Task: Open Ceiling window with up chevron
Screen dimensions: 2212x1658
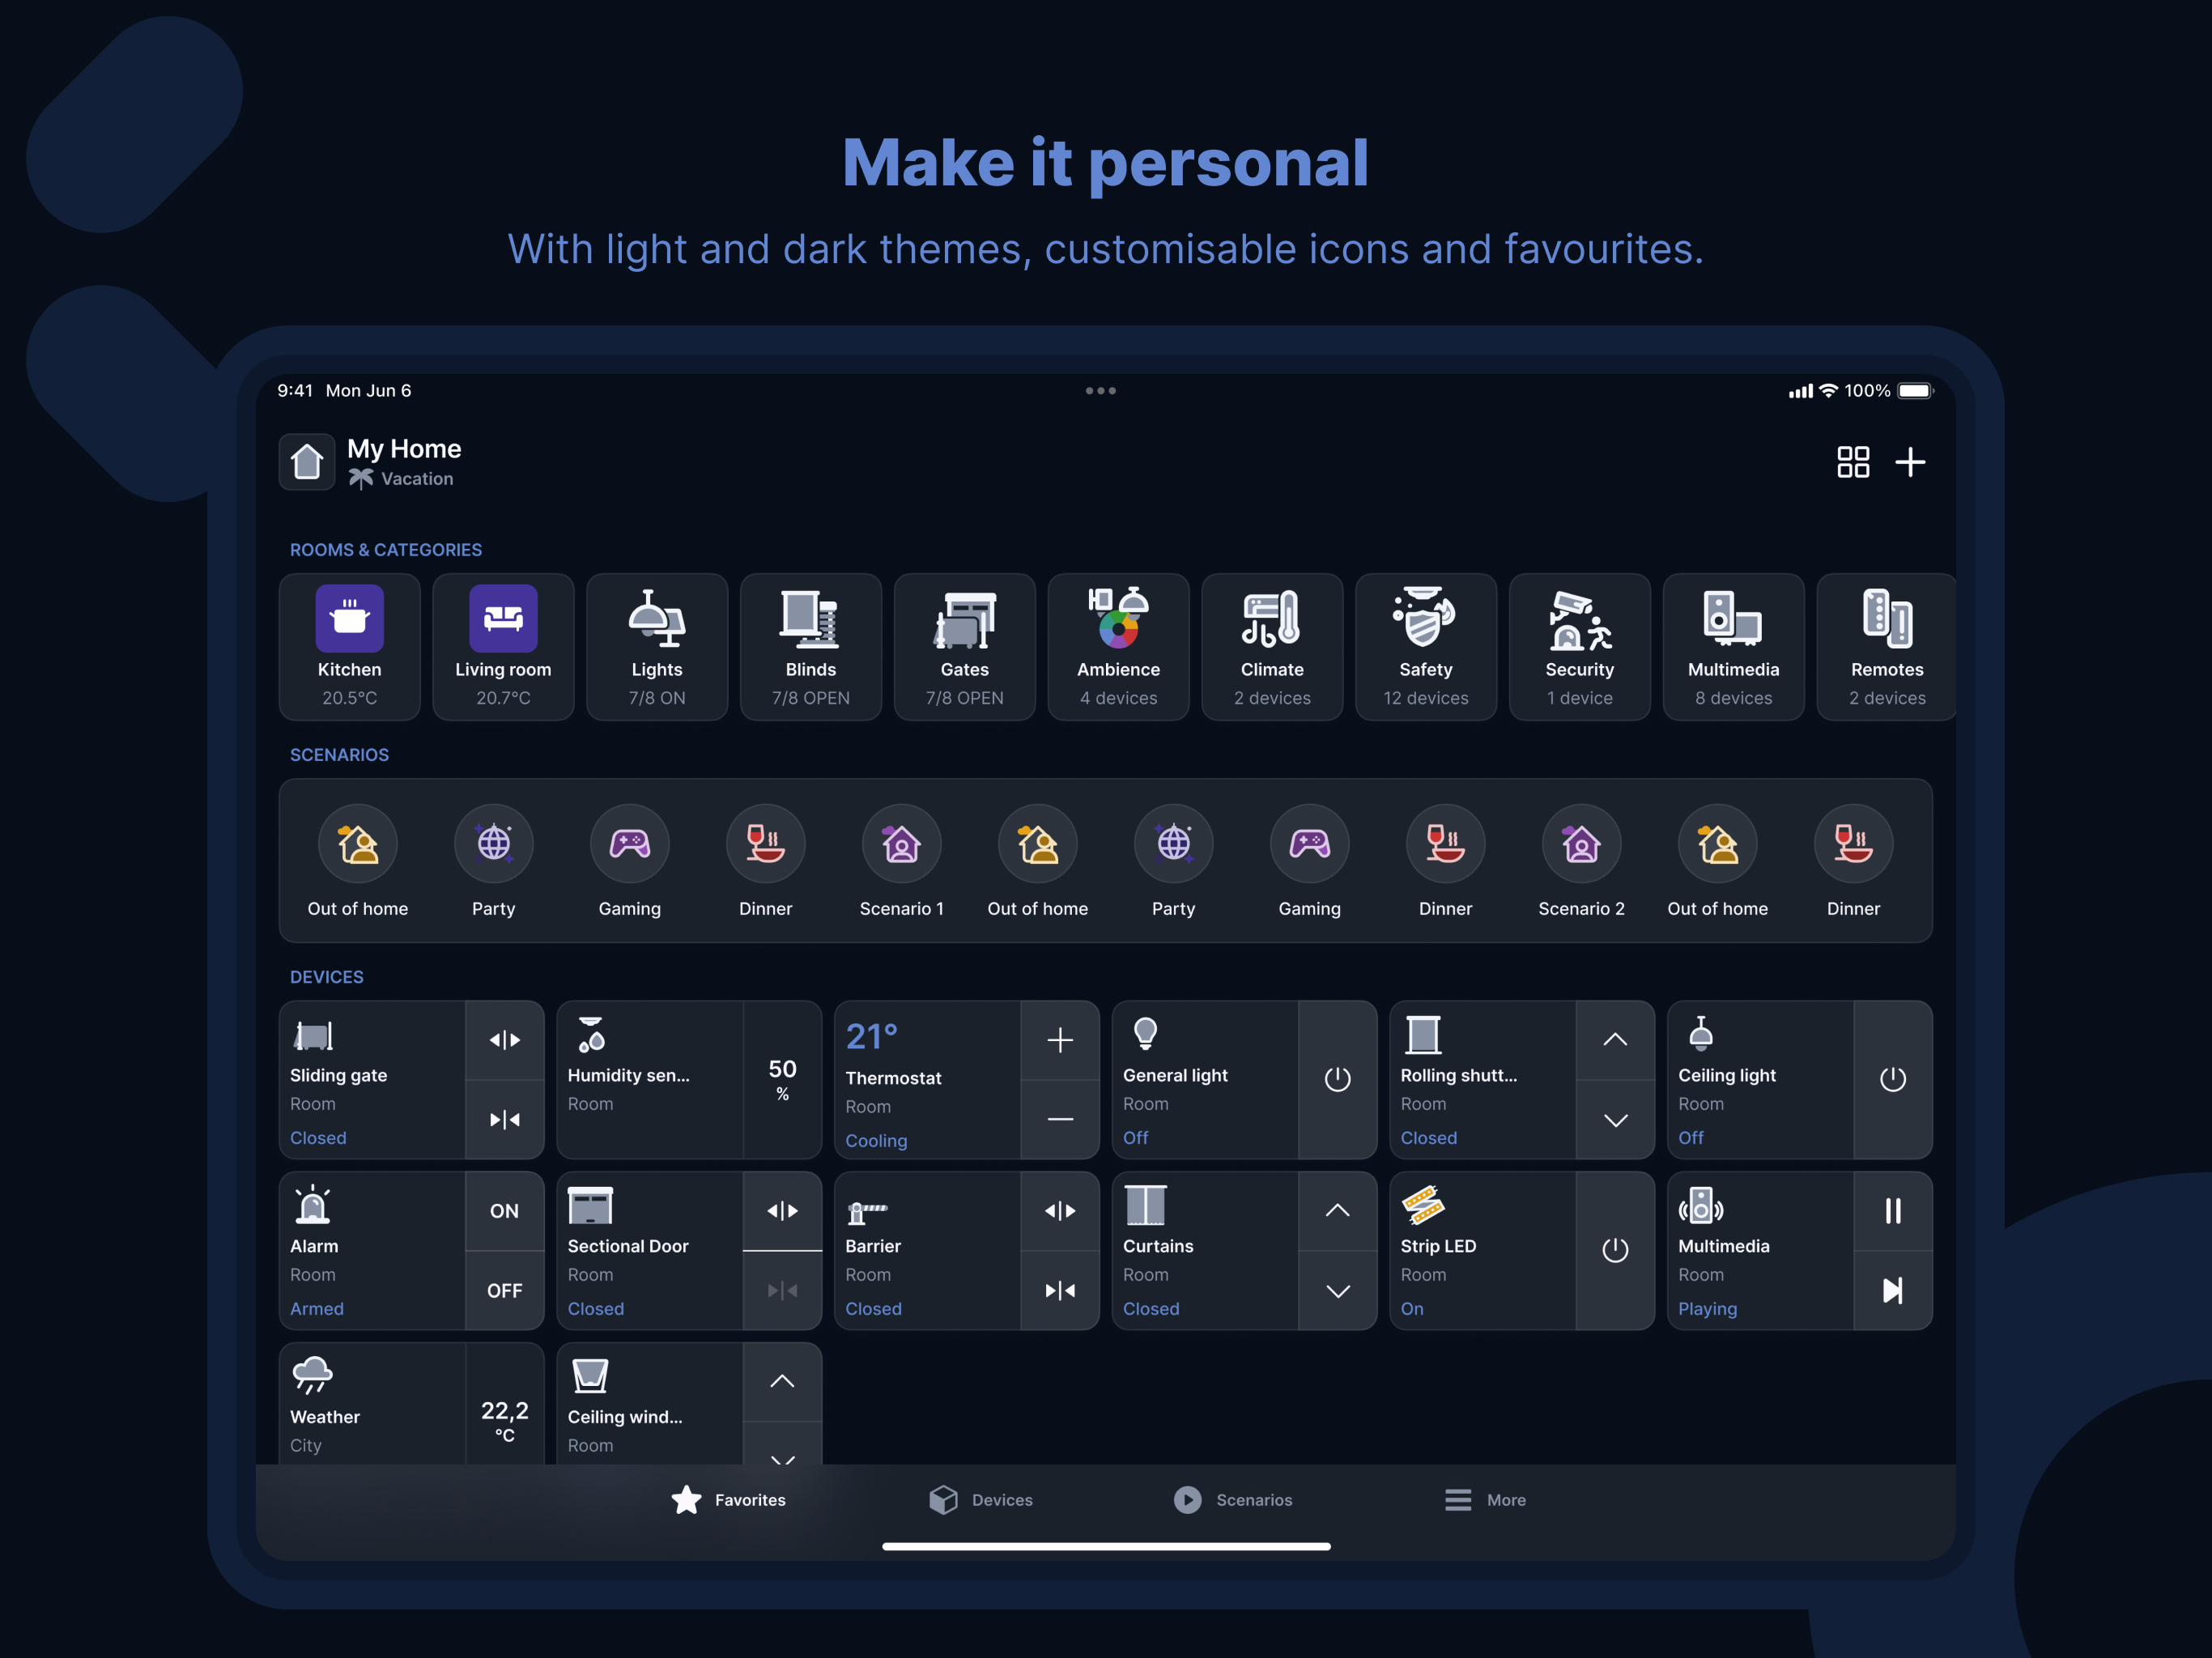Action: coord(782,1382)
